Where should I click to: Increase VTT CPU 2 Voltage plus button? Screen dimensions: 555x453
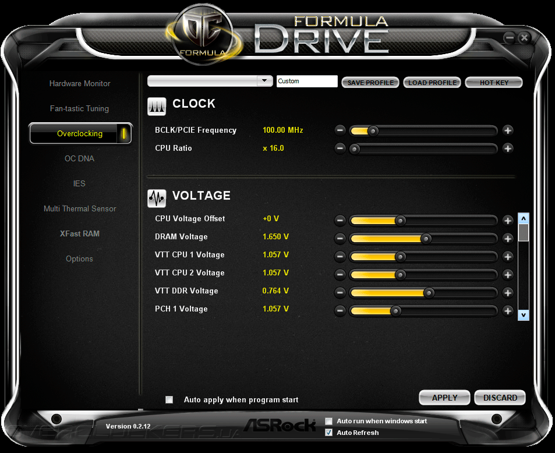tap(508, 275)
